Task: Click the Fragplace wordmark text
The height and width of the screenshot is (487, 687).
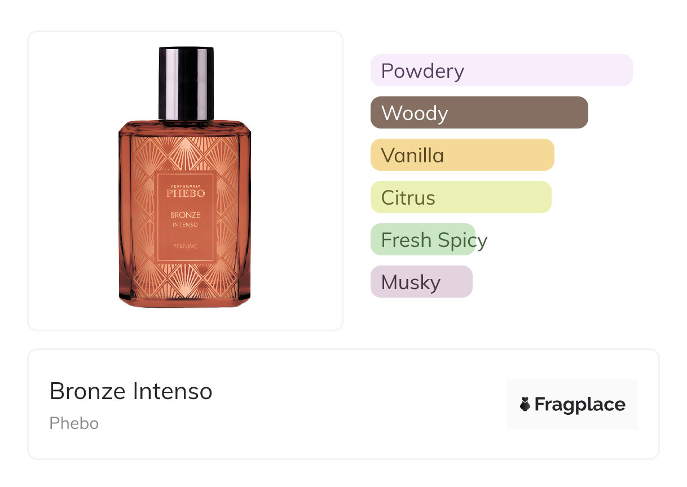Action: (x=580, y=405)
